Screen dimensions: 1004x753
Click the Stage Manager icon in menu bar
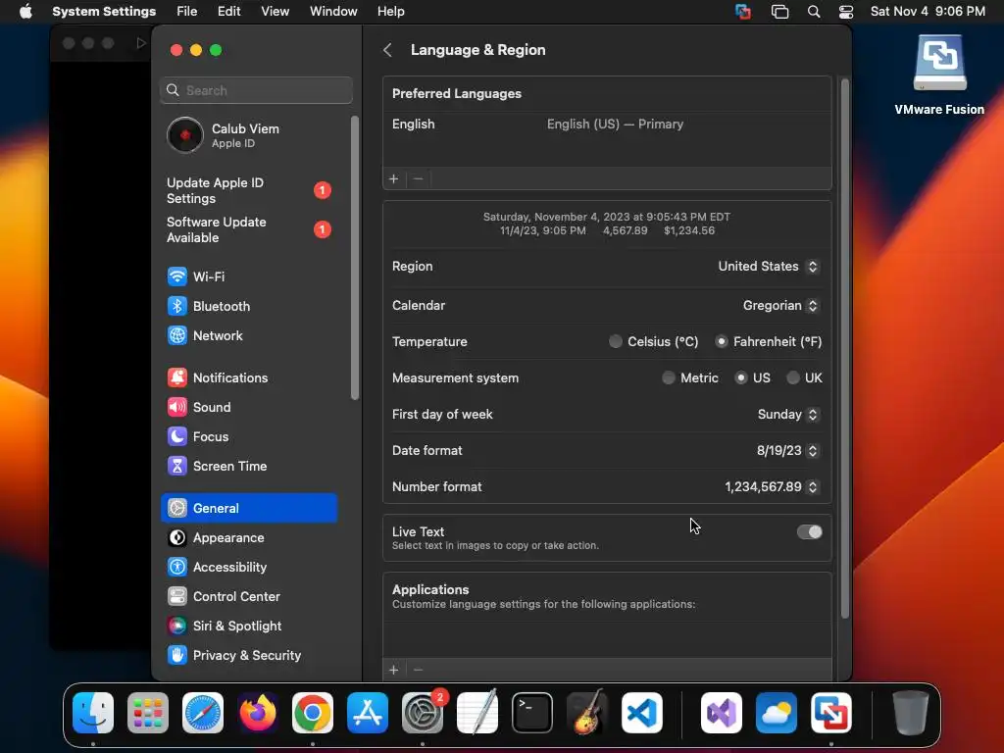(x=779, y=12)
